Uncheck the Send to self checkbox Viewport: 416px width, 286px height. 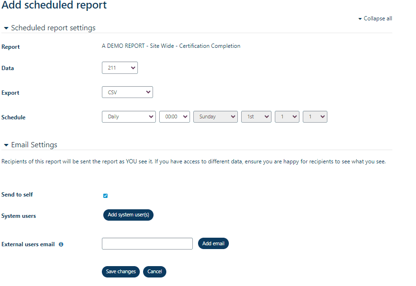[x=105, y=196]
